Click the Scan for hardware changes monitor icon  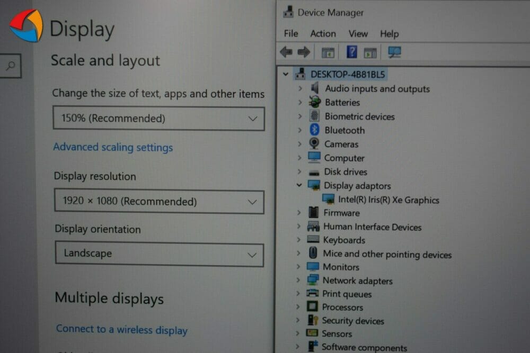pos(394,52)
